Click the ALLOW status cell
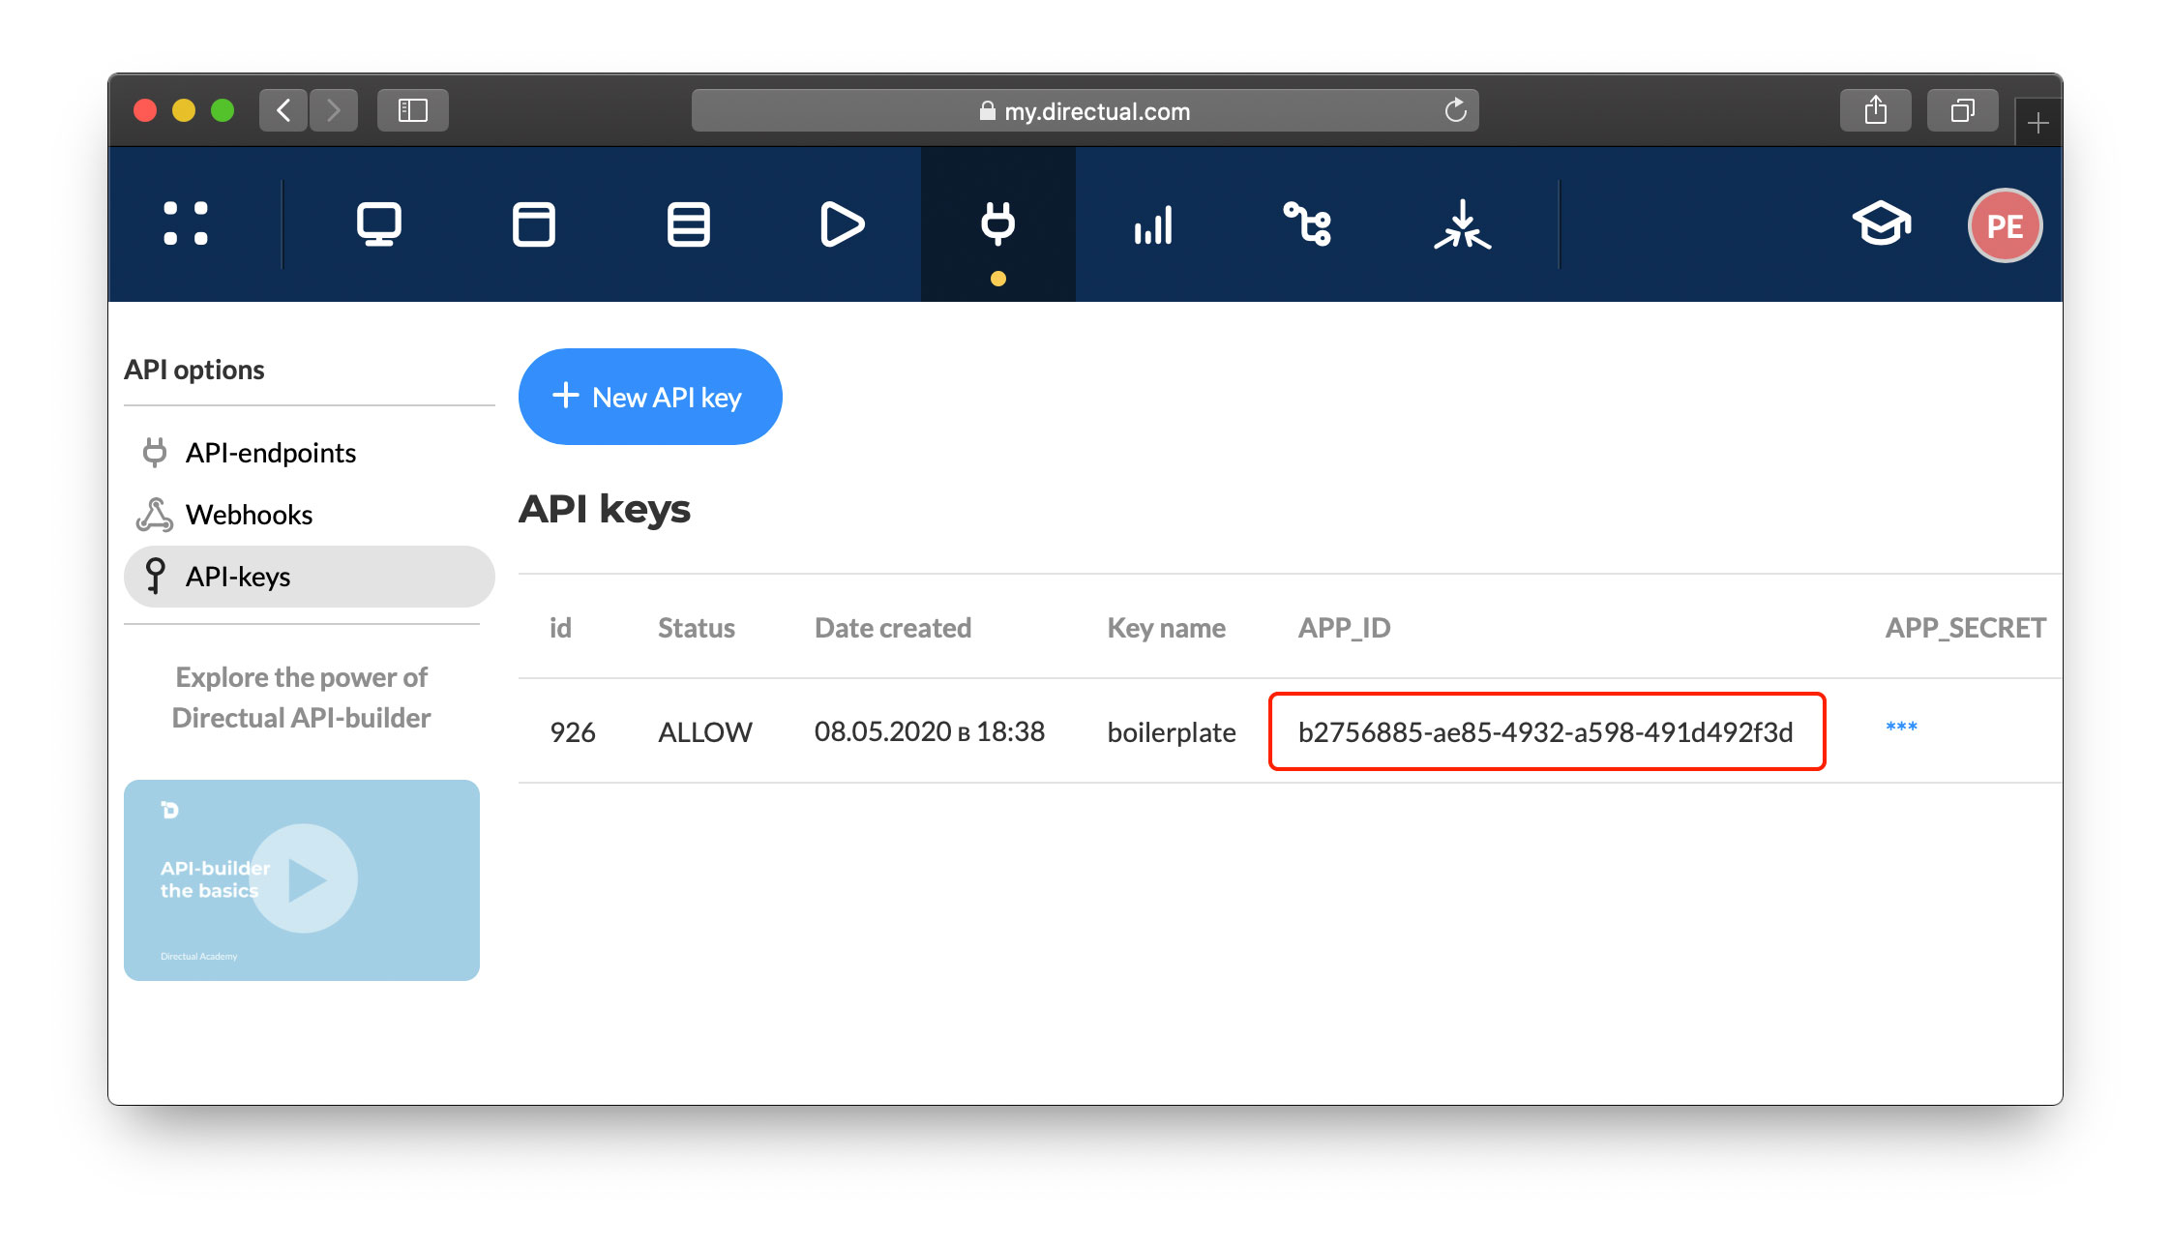This screenshot has width=2171, height=1248. [704, 732]
